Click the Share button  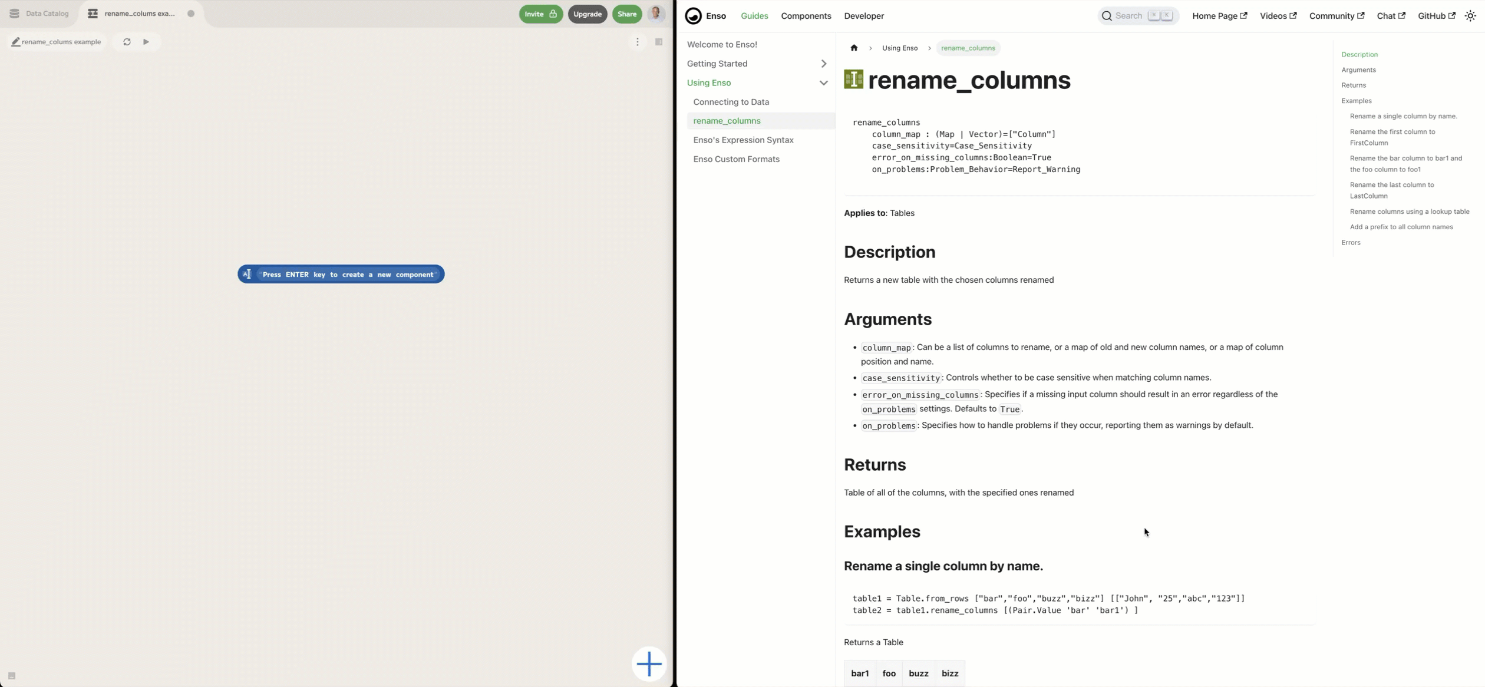tap(626, 13)
